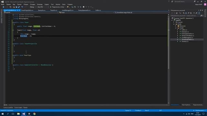
Task: Click the Collapse All icon in Solution Explorer
Action: (188, 13)
